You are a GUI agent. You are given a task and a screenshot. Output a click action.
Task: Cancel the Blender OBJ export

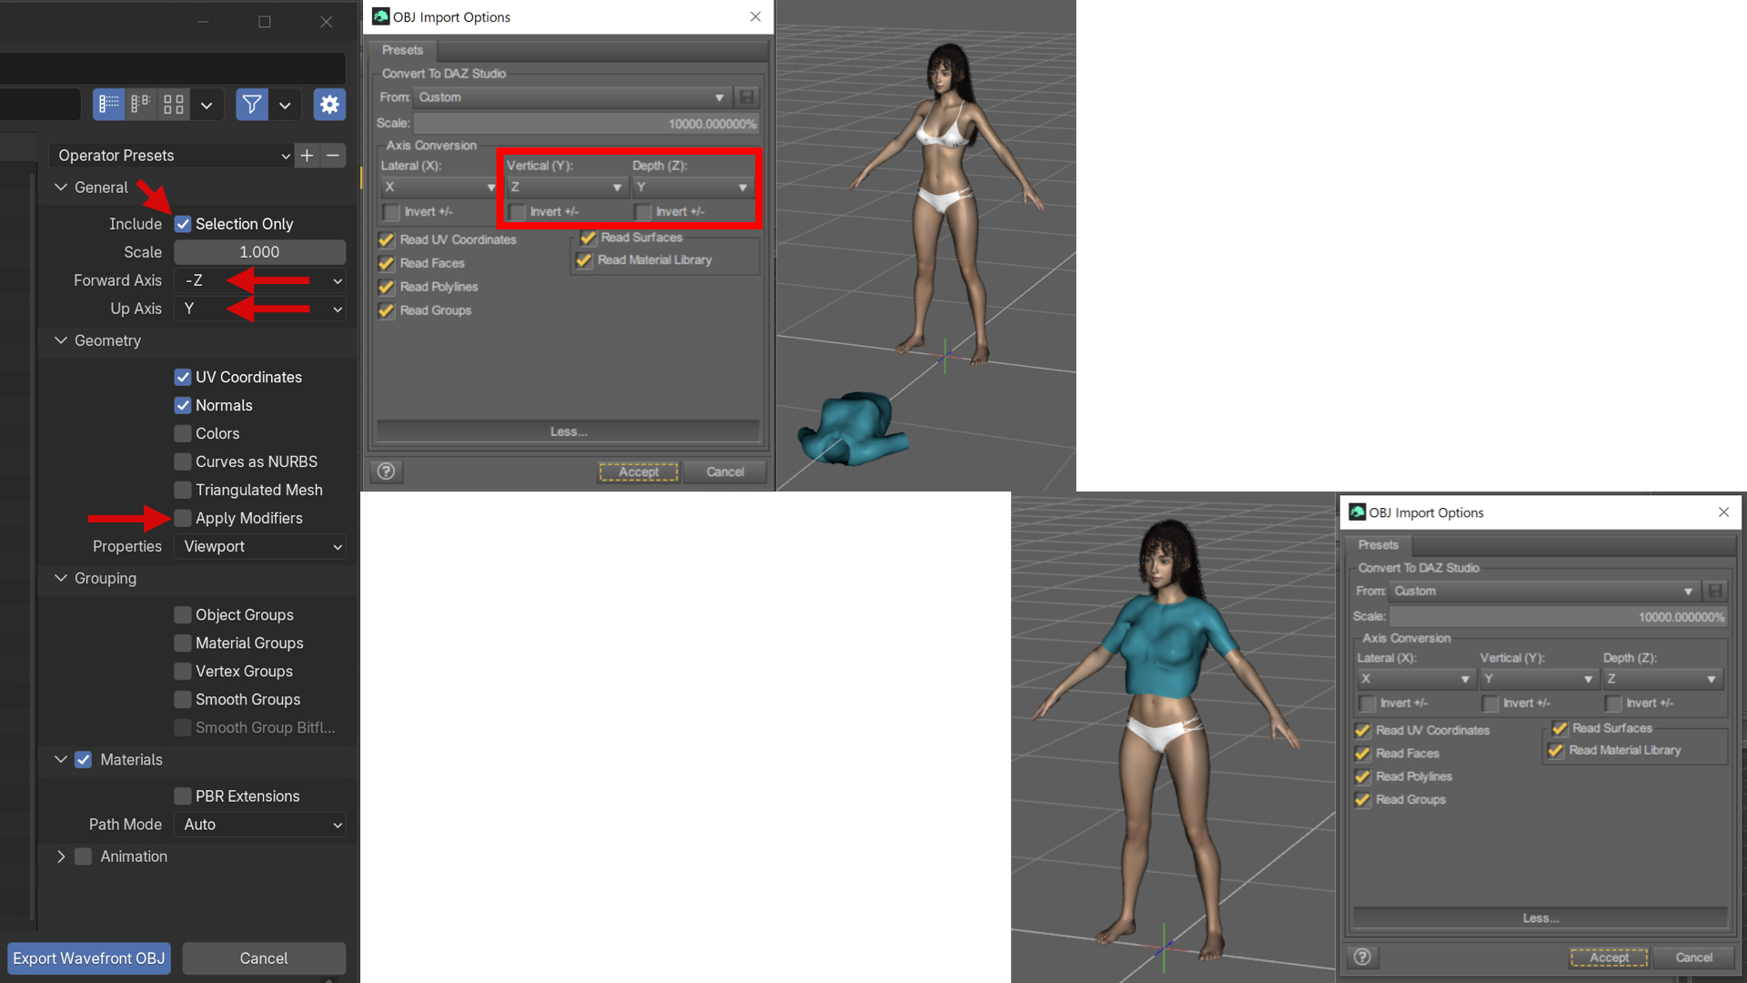pyautogui.click(x=264, y=958)
